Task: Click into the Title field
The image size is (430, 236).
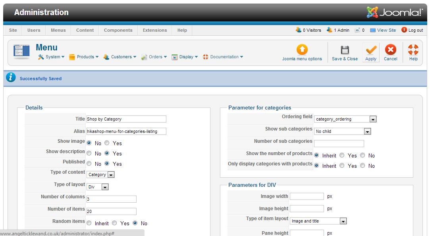Action: click(126, 119)
